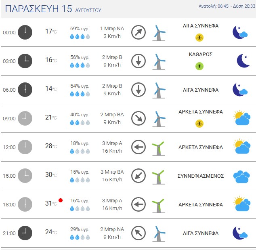The height and width of the screenshot is (250, 256).
Task: Select the ΠΑΡΑΣΚΕΥΗ 15 day header
Action: tap(38, 9)
